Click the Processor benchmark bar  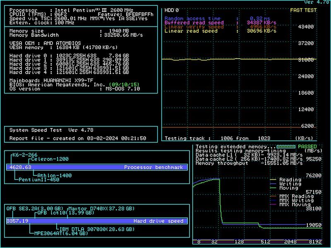[x=97, y=167]
